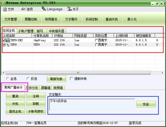Viewport: 166px width, 127px height.
Task: Click the 屏幕控制 toolbar button
Action: click(x=31, y=19)
